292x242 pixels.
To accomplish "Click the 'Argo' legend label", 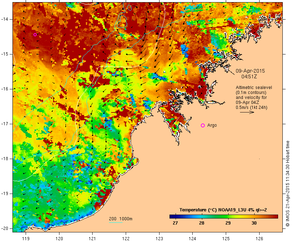I will [x=212, y=125].
